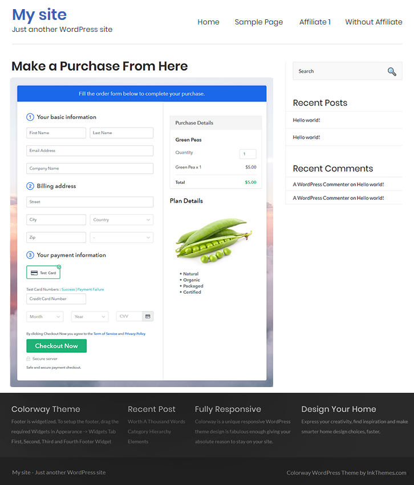Focus the Company Name field
Image resolution: width=414 pixels, height=485 pixels.
pos(90,168)
